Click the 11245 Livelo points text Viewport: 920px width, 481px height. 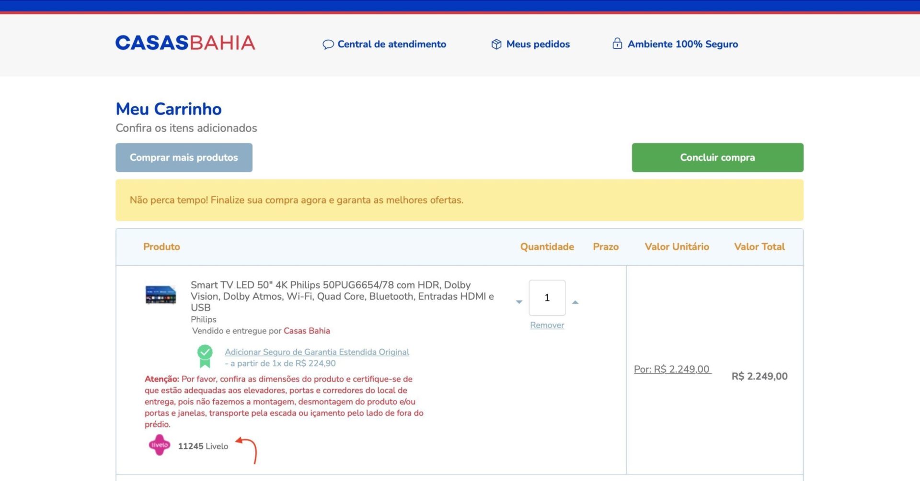203,446
